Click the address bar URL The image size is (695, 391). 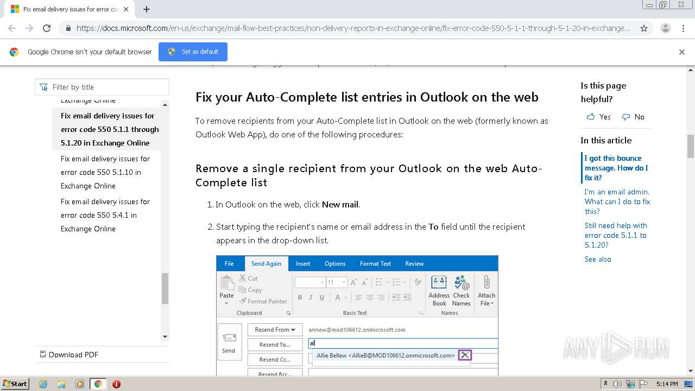point(353,28)
